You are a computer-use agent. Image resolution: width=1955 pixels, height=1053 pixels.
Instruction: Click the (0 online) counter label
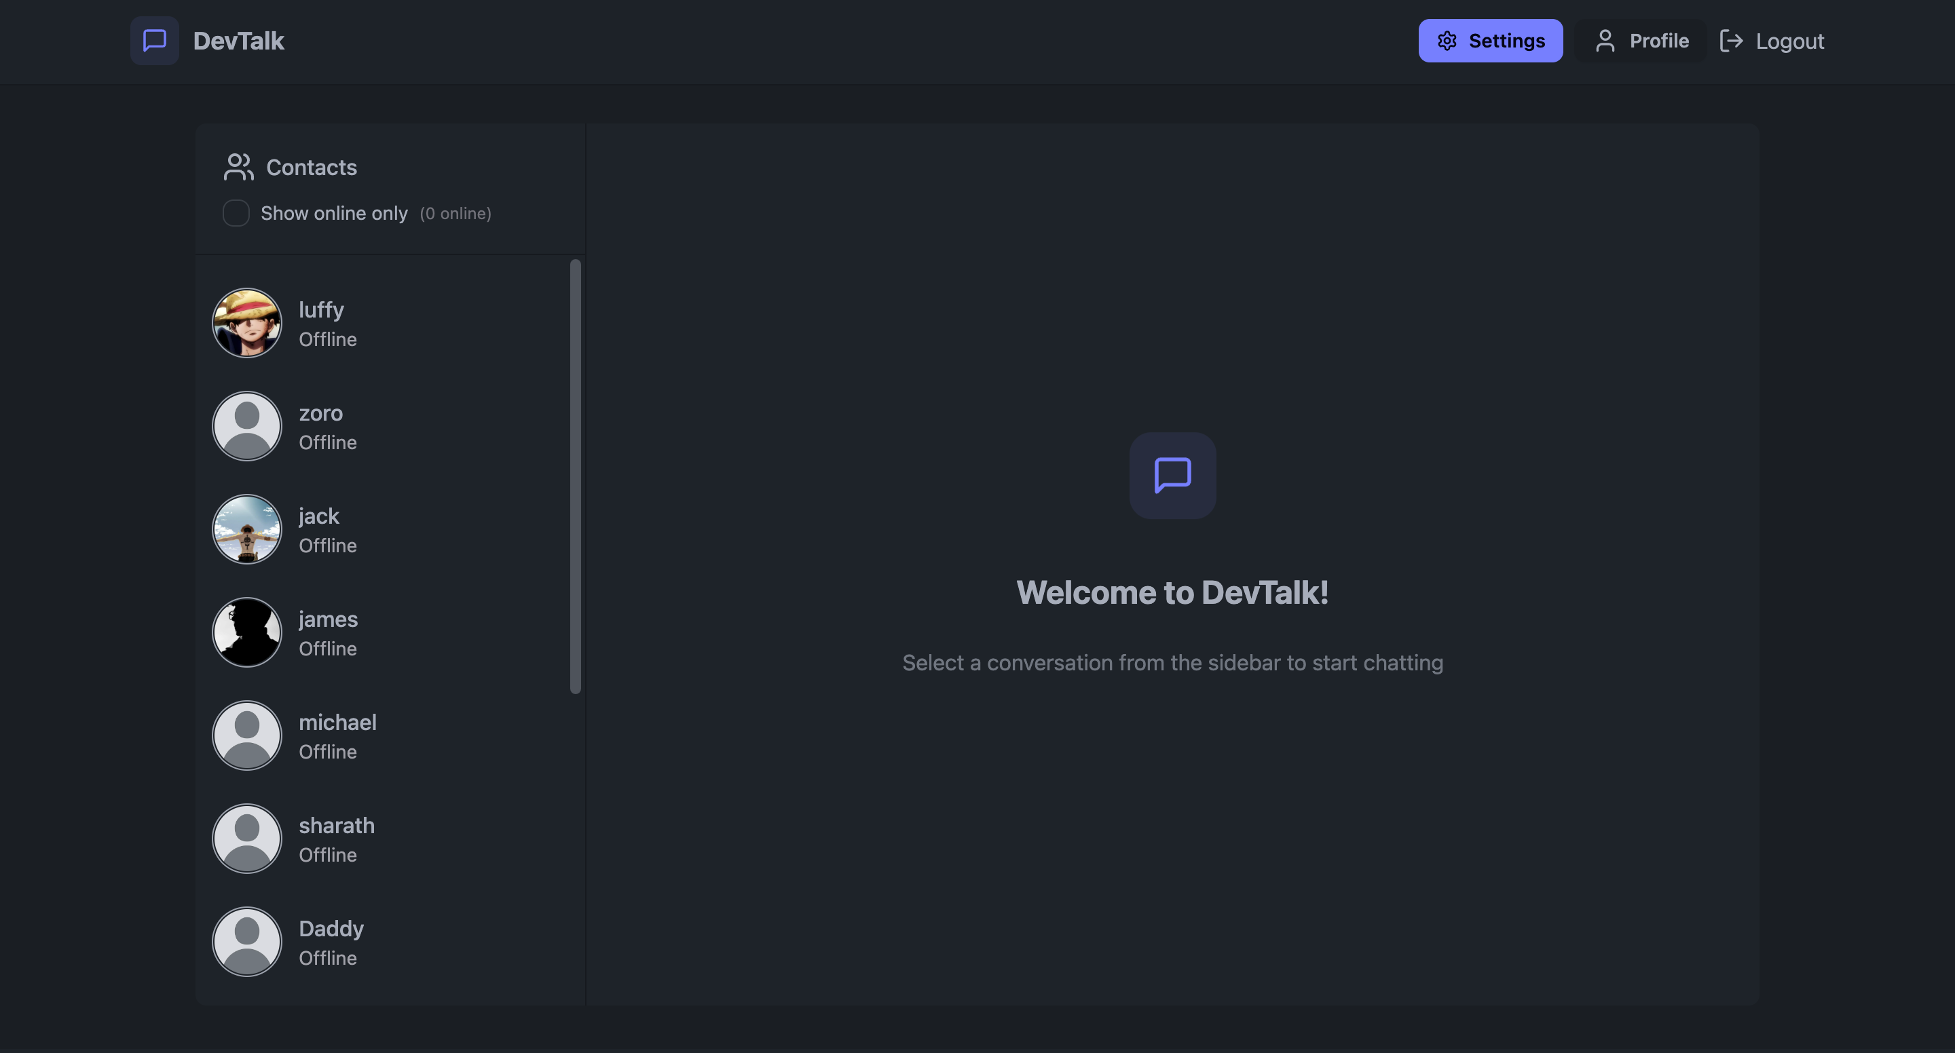point(455,213)
